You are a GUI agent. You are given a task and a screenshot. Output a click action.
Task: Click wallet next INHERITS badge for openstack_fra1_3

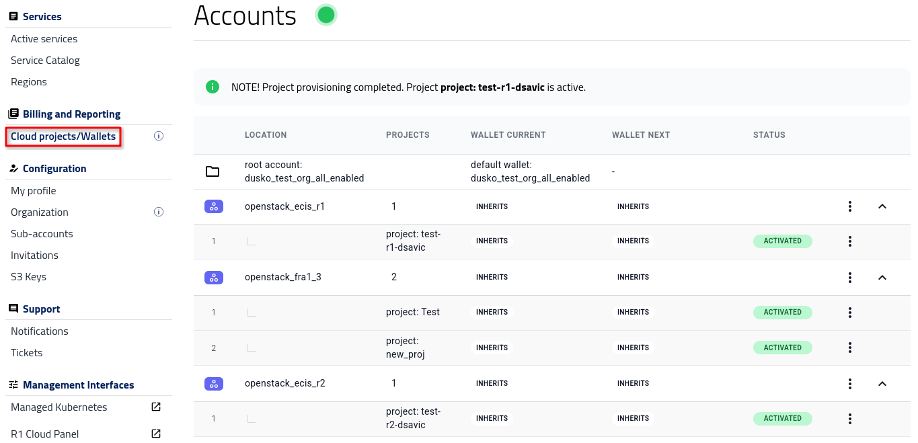point(633,277)
